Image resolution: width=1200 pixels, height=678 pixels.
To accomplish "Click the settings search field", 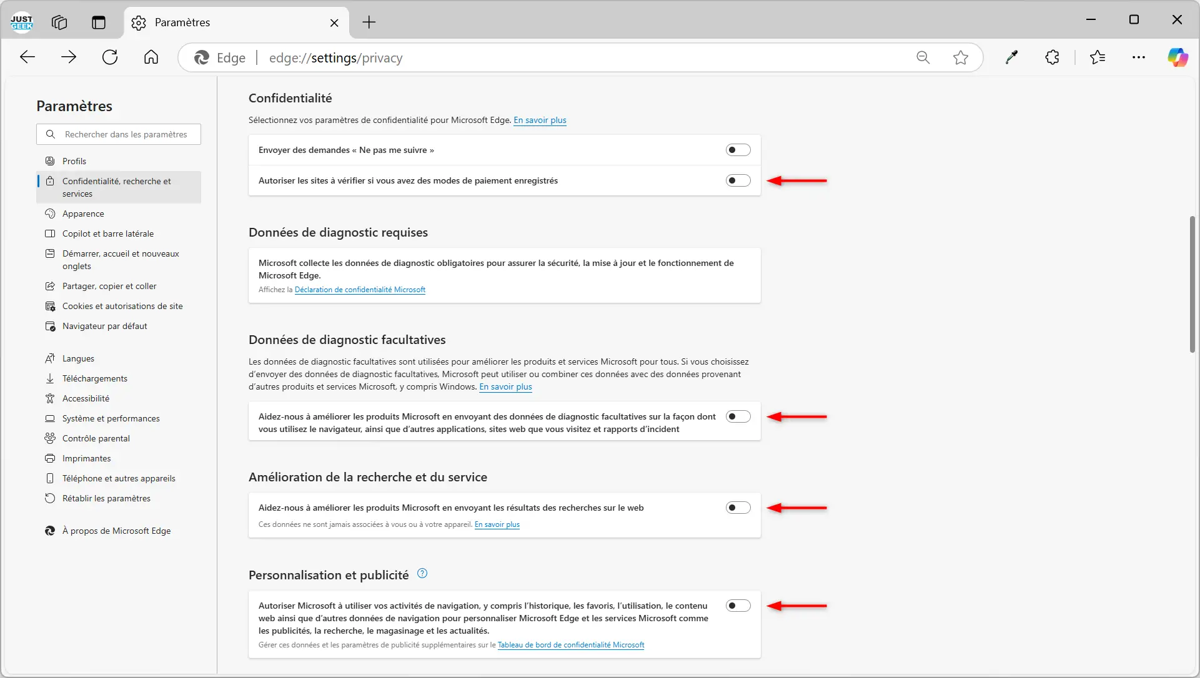I will [x=126, y=134].
